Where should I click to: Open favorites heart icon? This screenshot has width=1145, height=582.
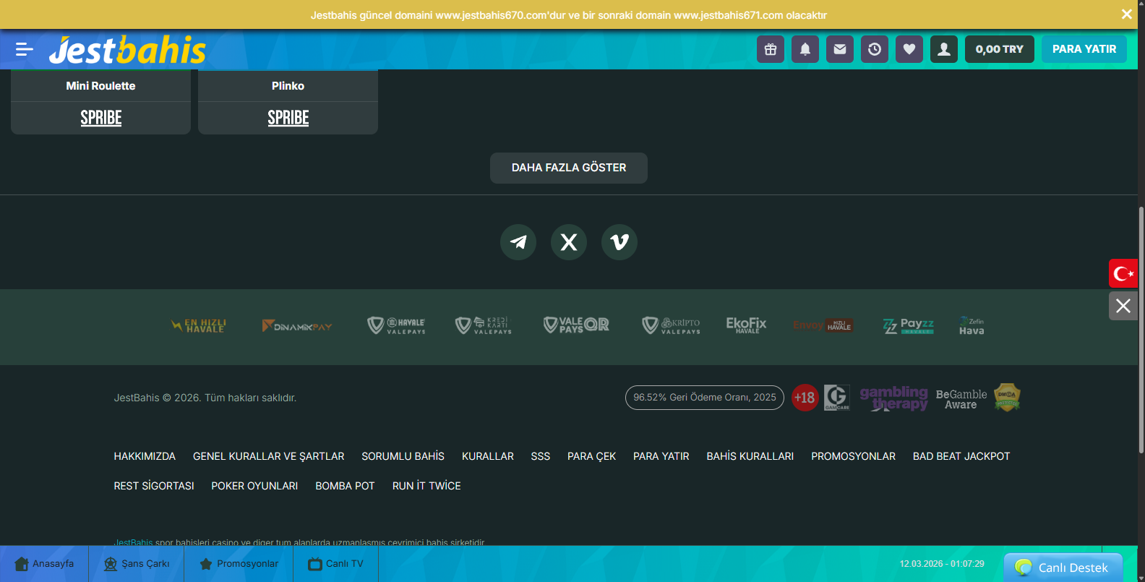(909, 49)
